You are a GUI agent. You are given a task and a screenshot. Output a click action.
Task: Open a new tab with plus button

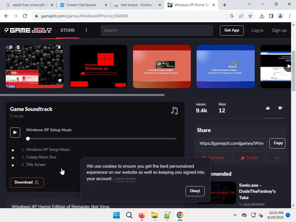224,5
